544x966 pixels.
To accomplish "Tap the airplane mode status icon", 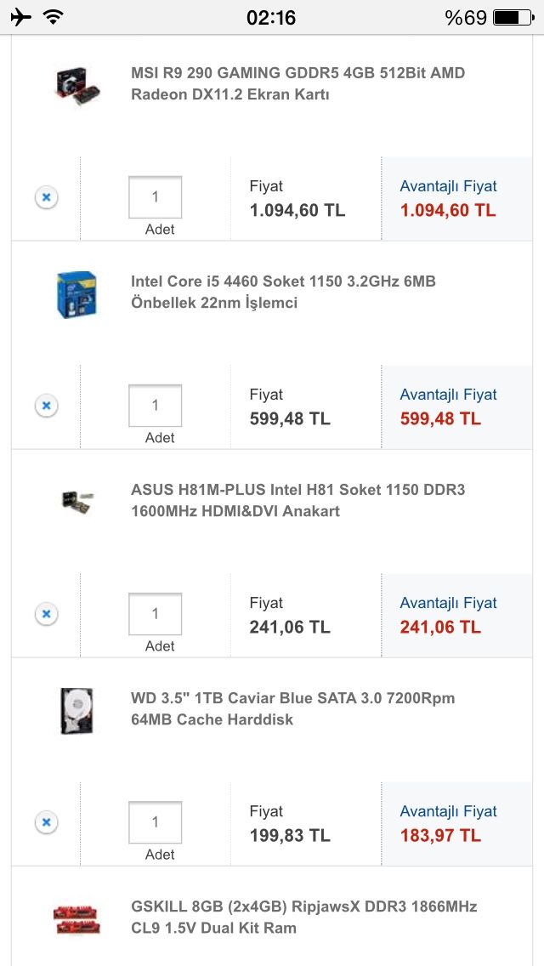I will pos(20,17).
